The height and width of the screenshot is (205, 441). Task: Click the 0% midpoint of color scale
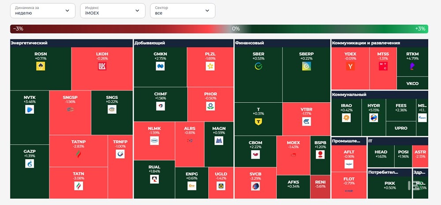coord(235,29)
